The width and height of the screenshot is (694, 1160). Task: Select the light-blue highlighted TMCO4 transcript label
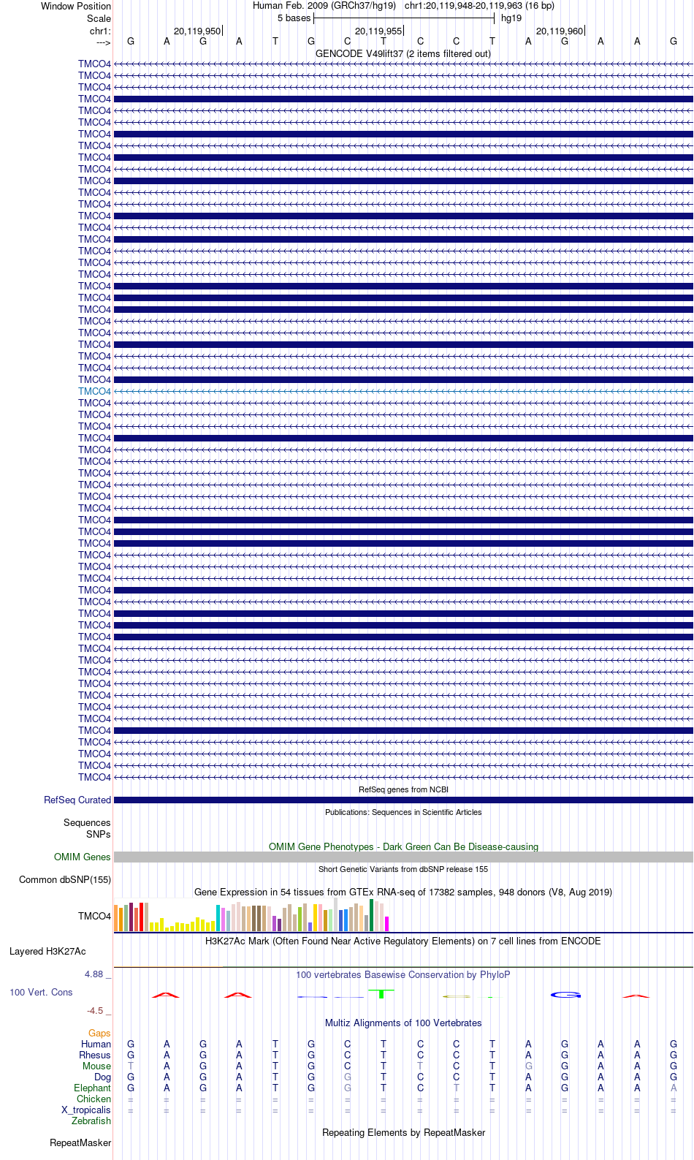[x=94, y=391]
